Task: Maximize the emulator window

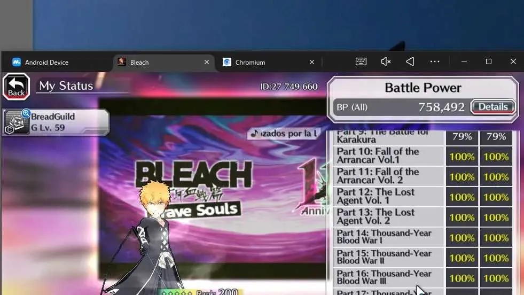Action: click(489, 61)
